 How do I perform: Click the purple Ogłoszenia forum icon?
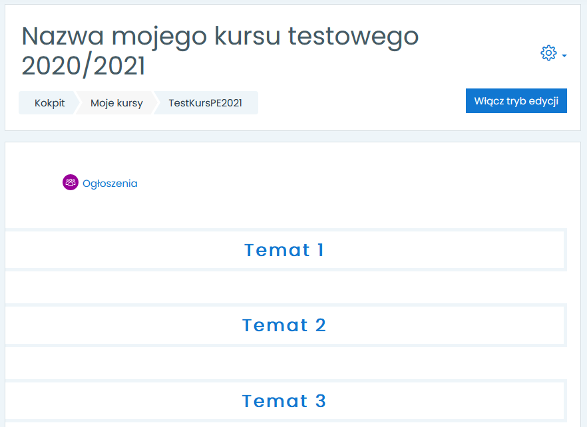(x=70, y=182)
